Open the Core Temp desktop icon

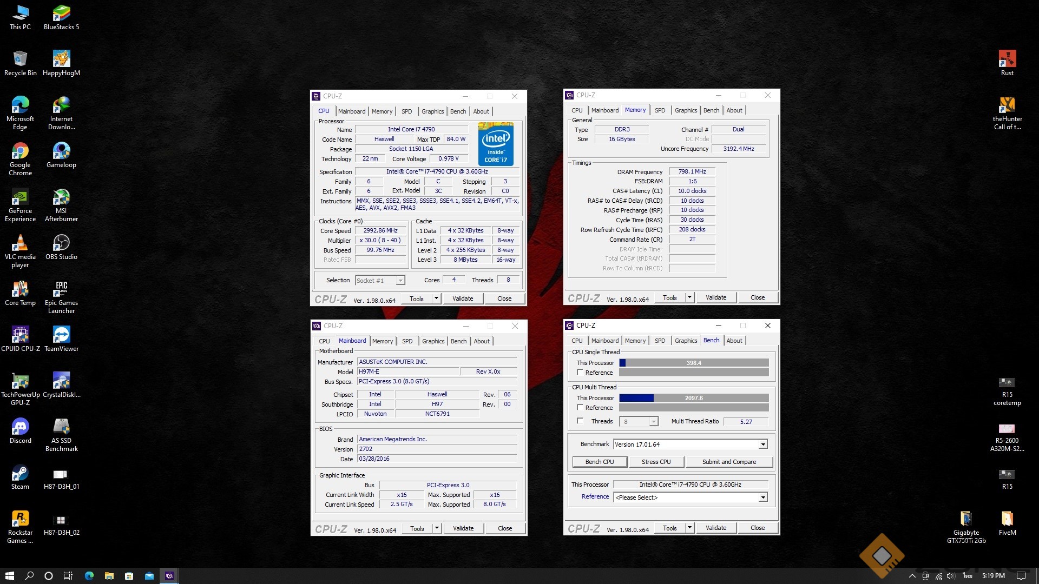pos(20,290)
